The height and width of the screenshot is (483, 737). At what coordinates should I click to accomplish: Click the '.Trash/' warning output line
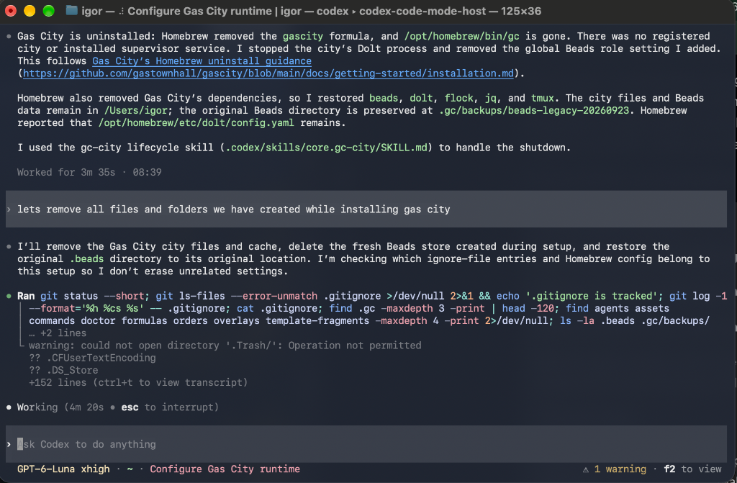[x=225, y=346]
